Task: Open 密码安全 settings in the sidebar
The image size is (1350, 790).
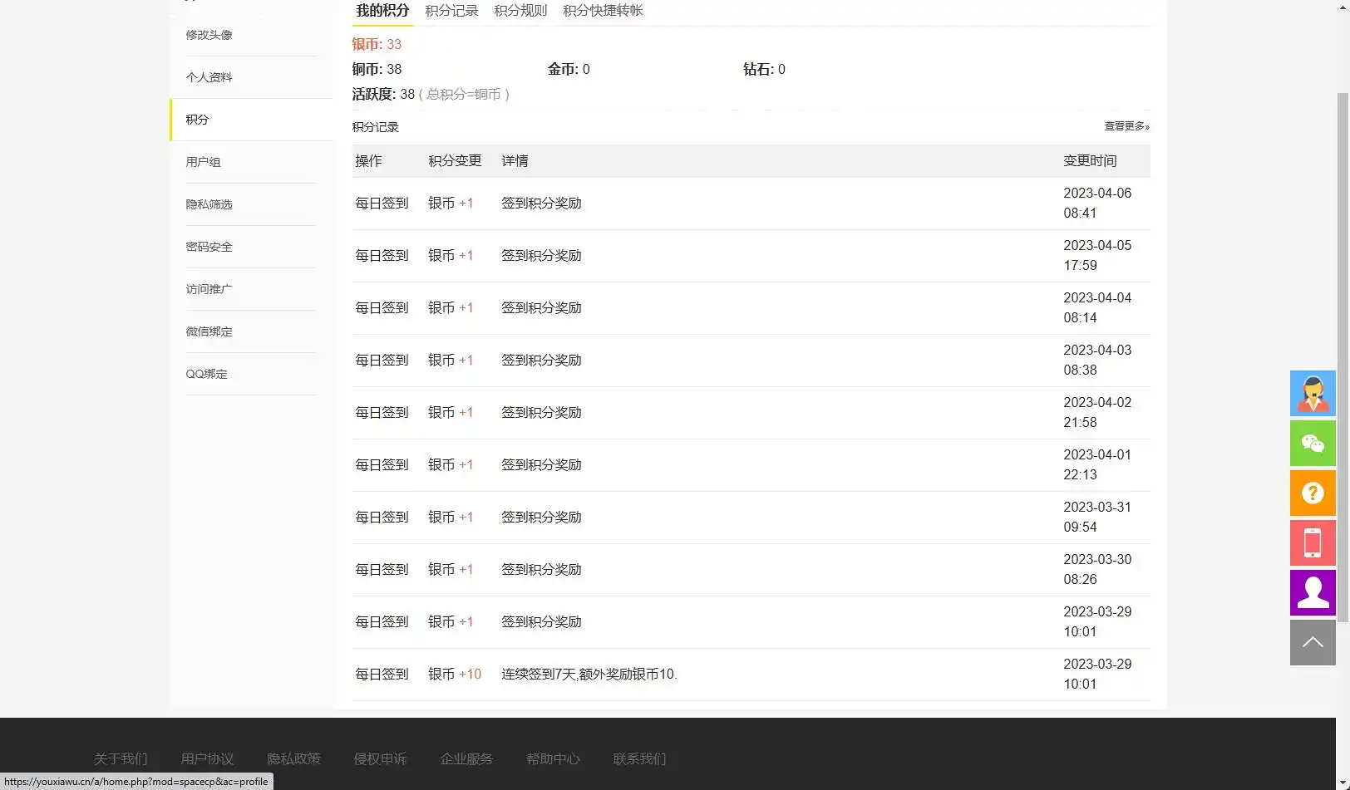Action: (209, 247)
